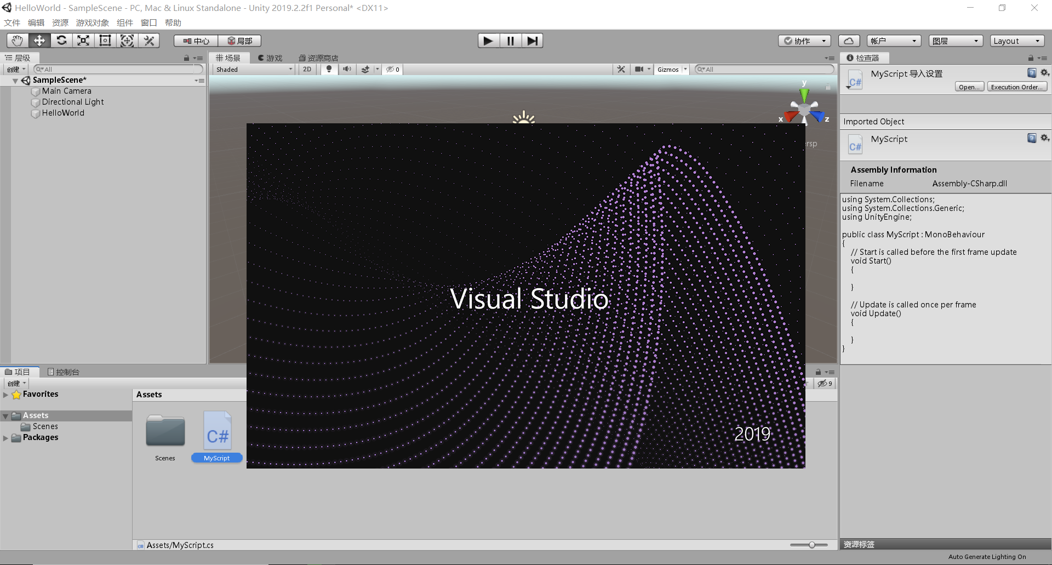Open the Gizmos dropdown arrow
Viewport: 1052px width, 565px height.
click(x=685, y=70)
